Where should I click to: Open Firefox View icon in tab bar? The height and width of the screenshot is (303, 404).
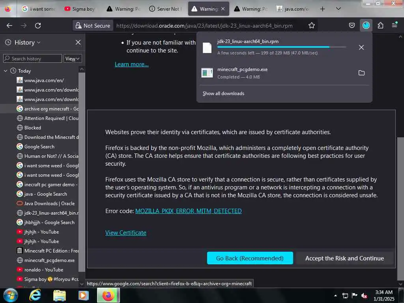(x=8, y=9)
